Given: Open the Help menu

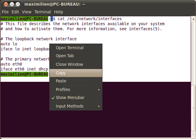Looking at the screenshot, I should 59,12.
